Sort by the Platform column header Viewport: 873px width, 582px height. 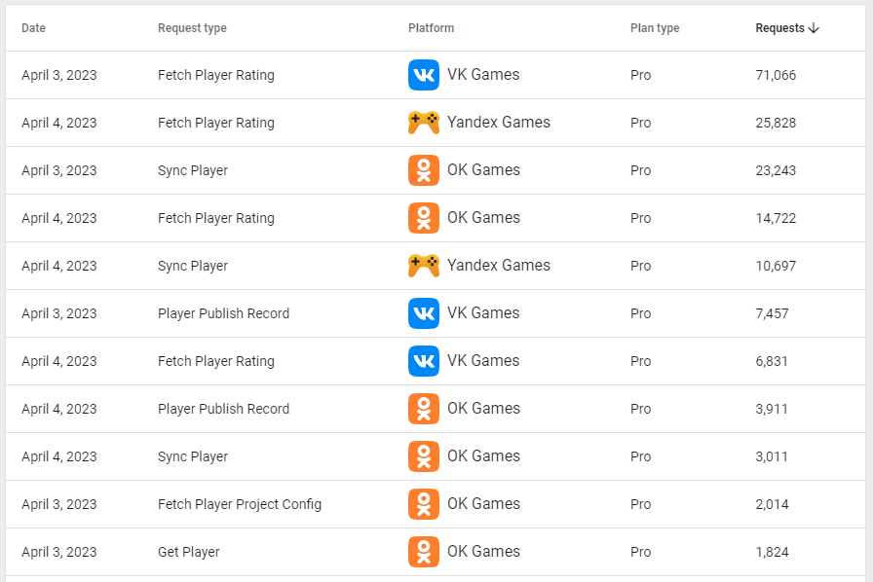click(431, 28)
